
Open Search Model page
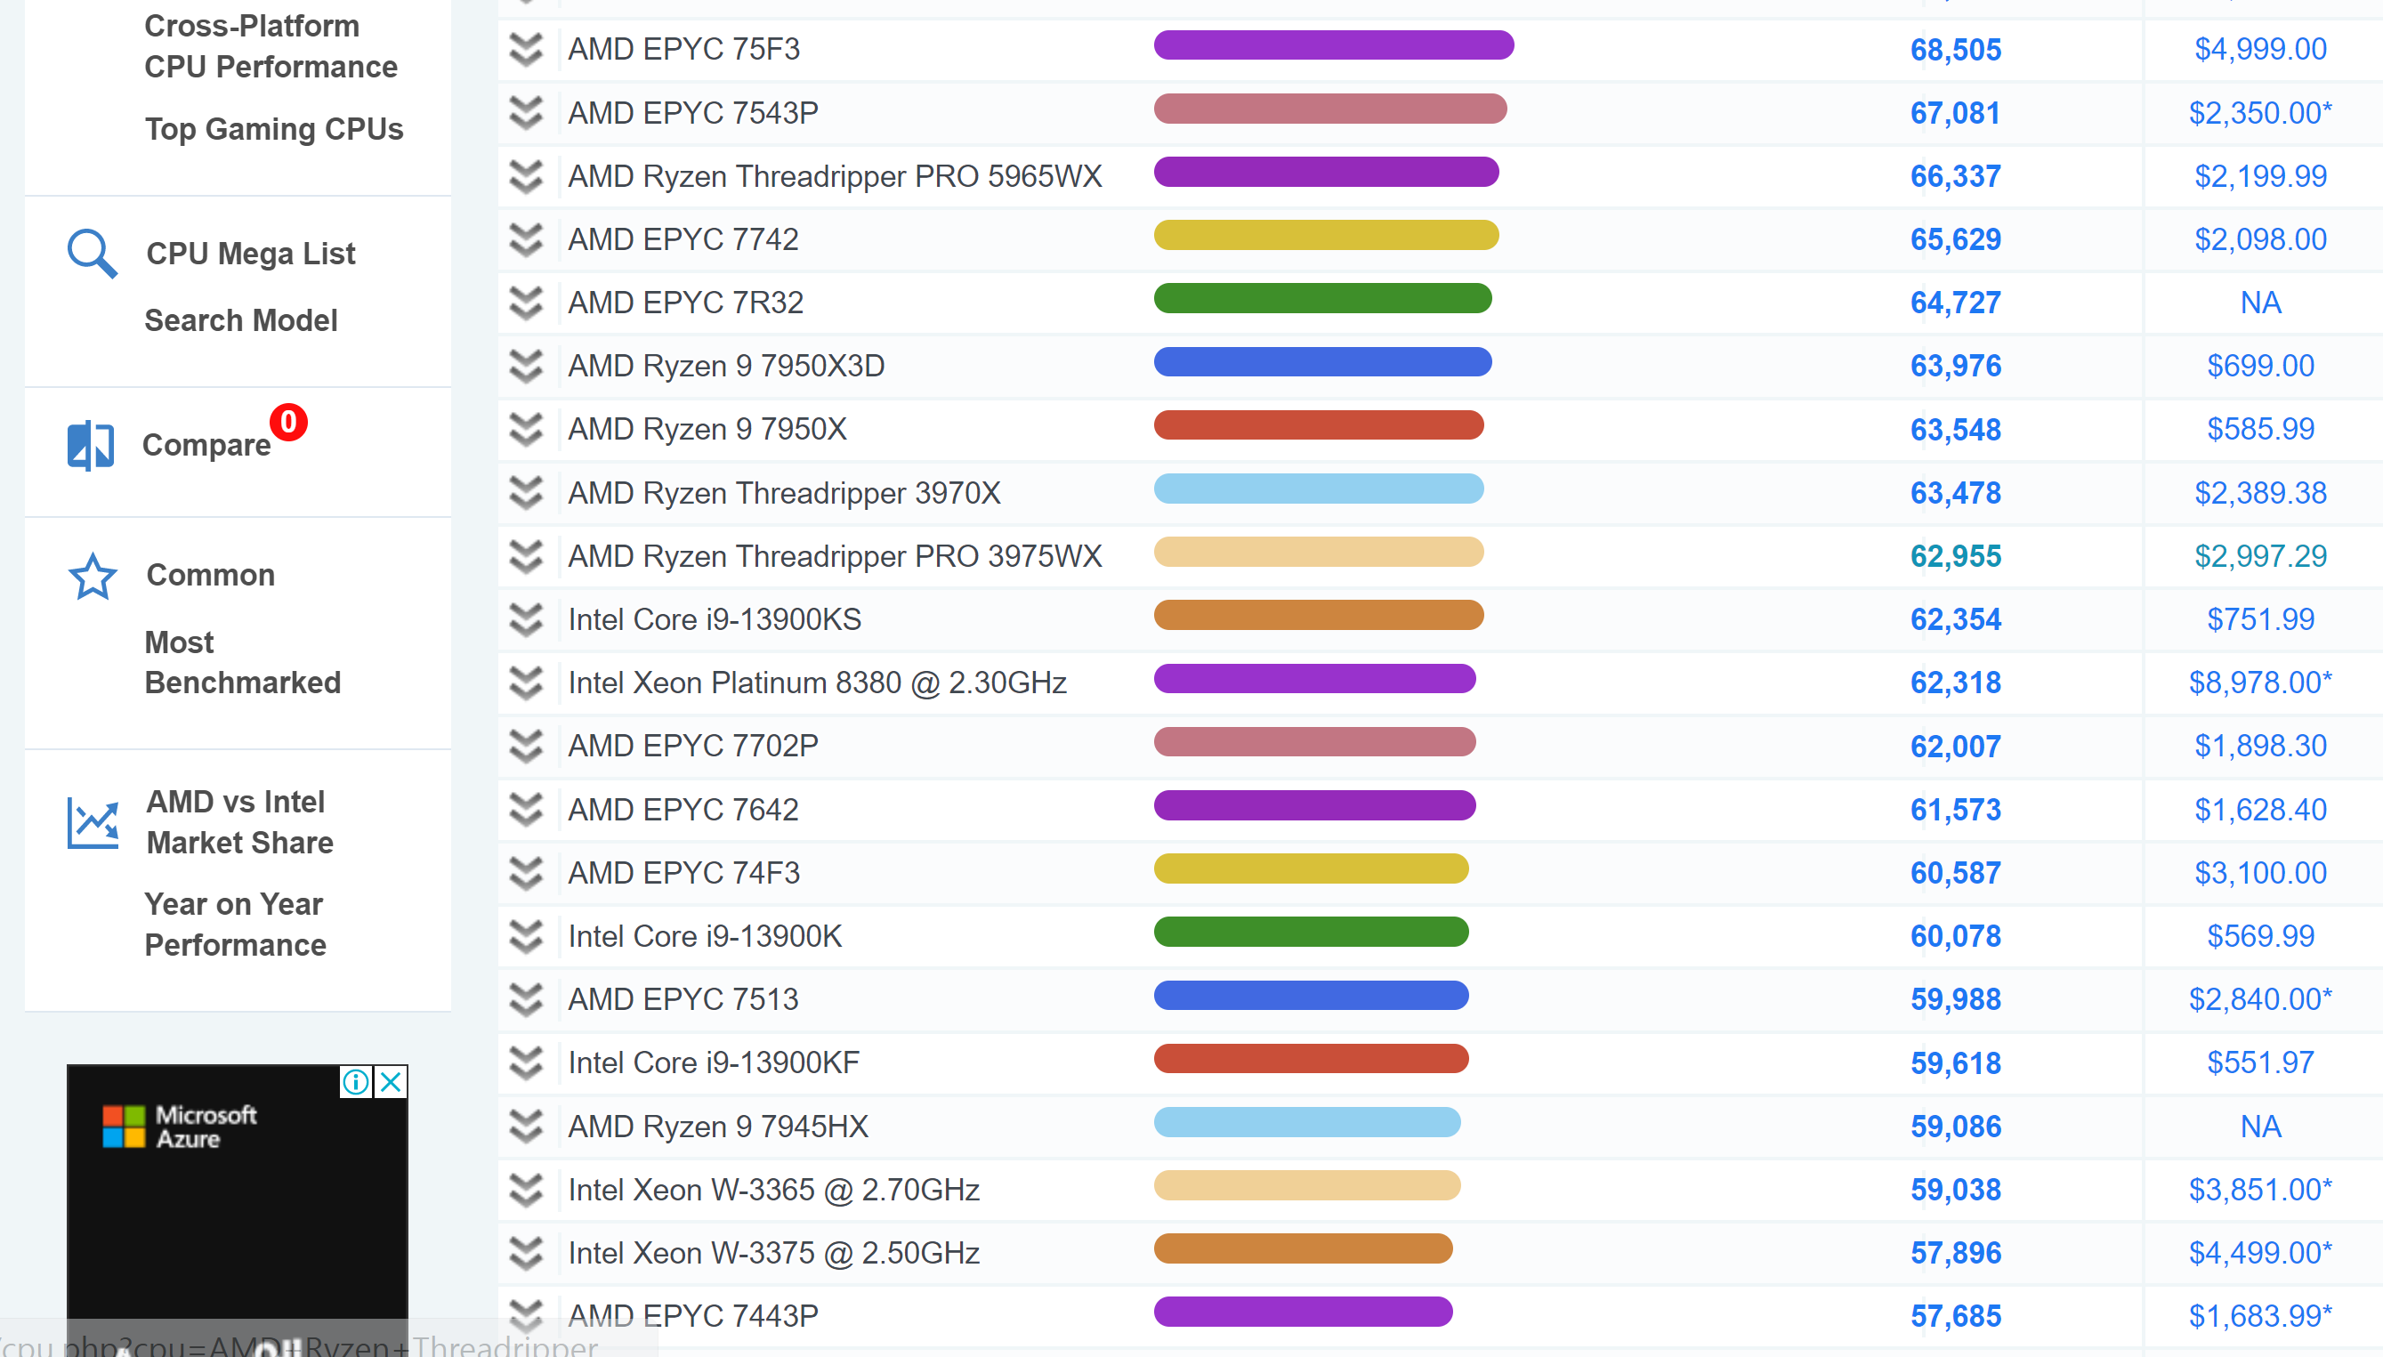[x=240, y=320]
